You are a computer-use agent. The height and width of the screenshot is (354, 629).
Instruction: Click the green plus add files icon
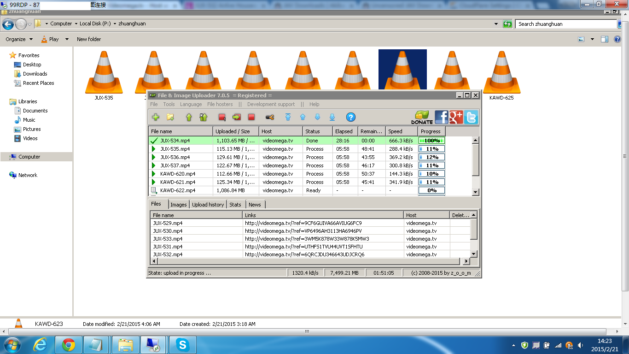(x=155, y=118)
